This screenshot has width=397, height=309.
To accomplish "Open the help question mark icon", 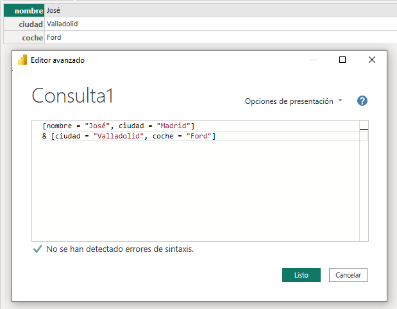I will pos(362,101).
